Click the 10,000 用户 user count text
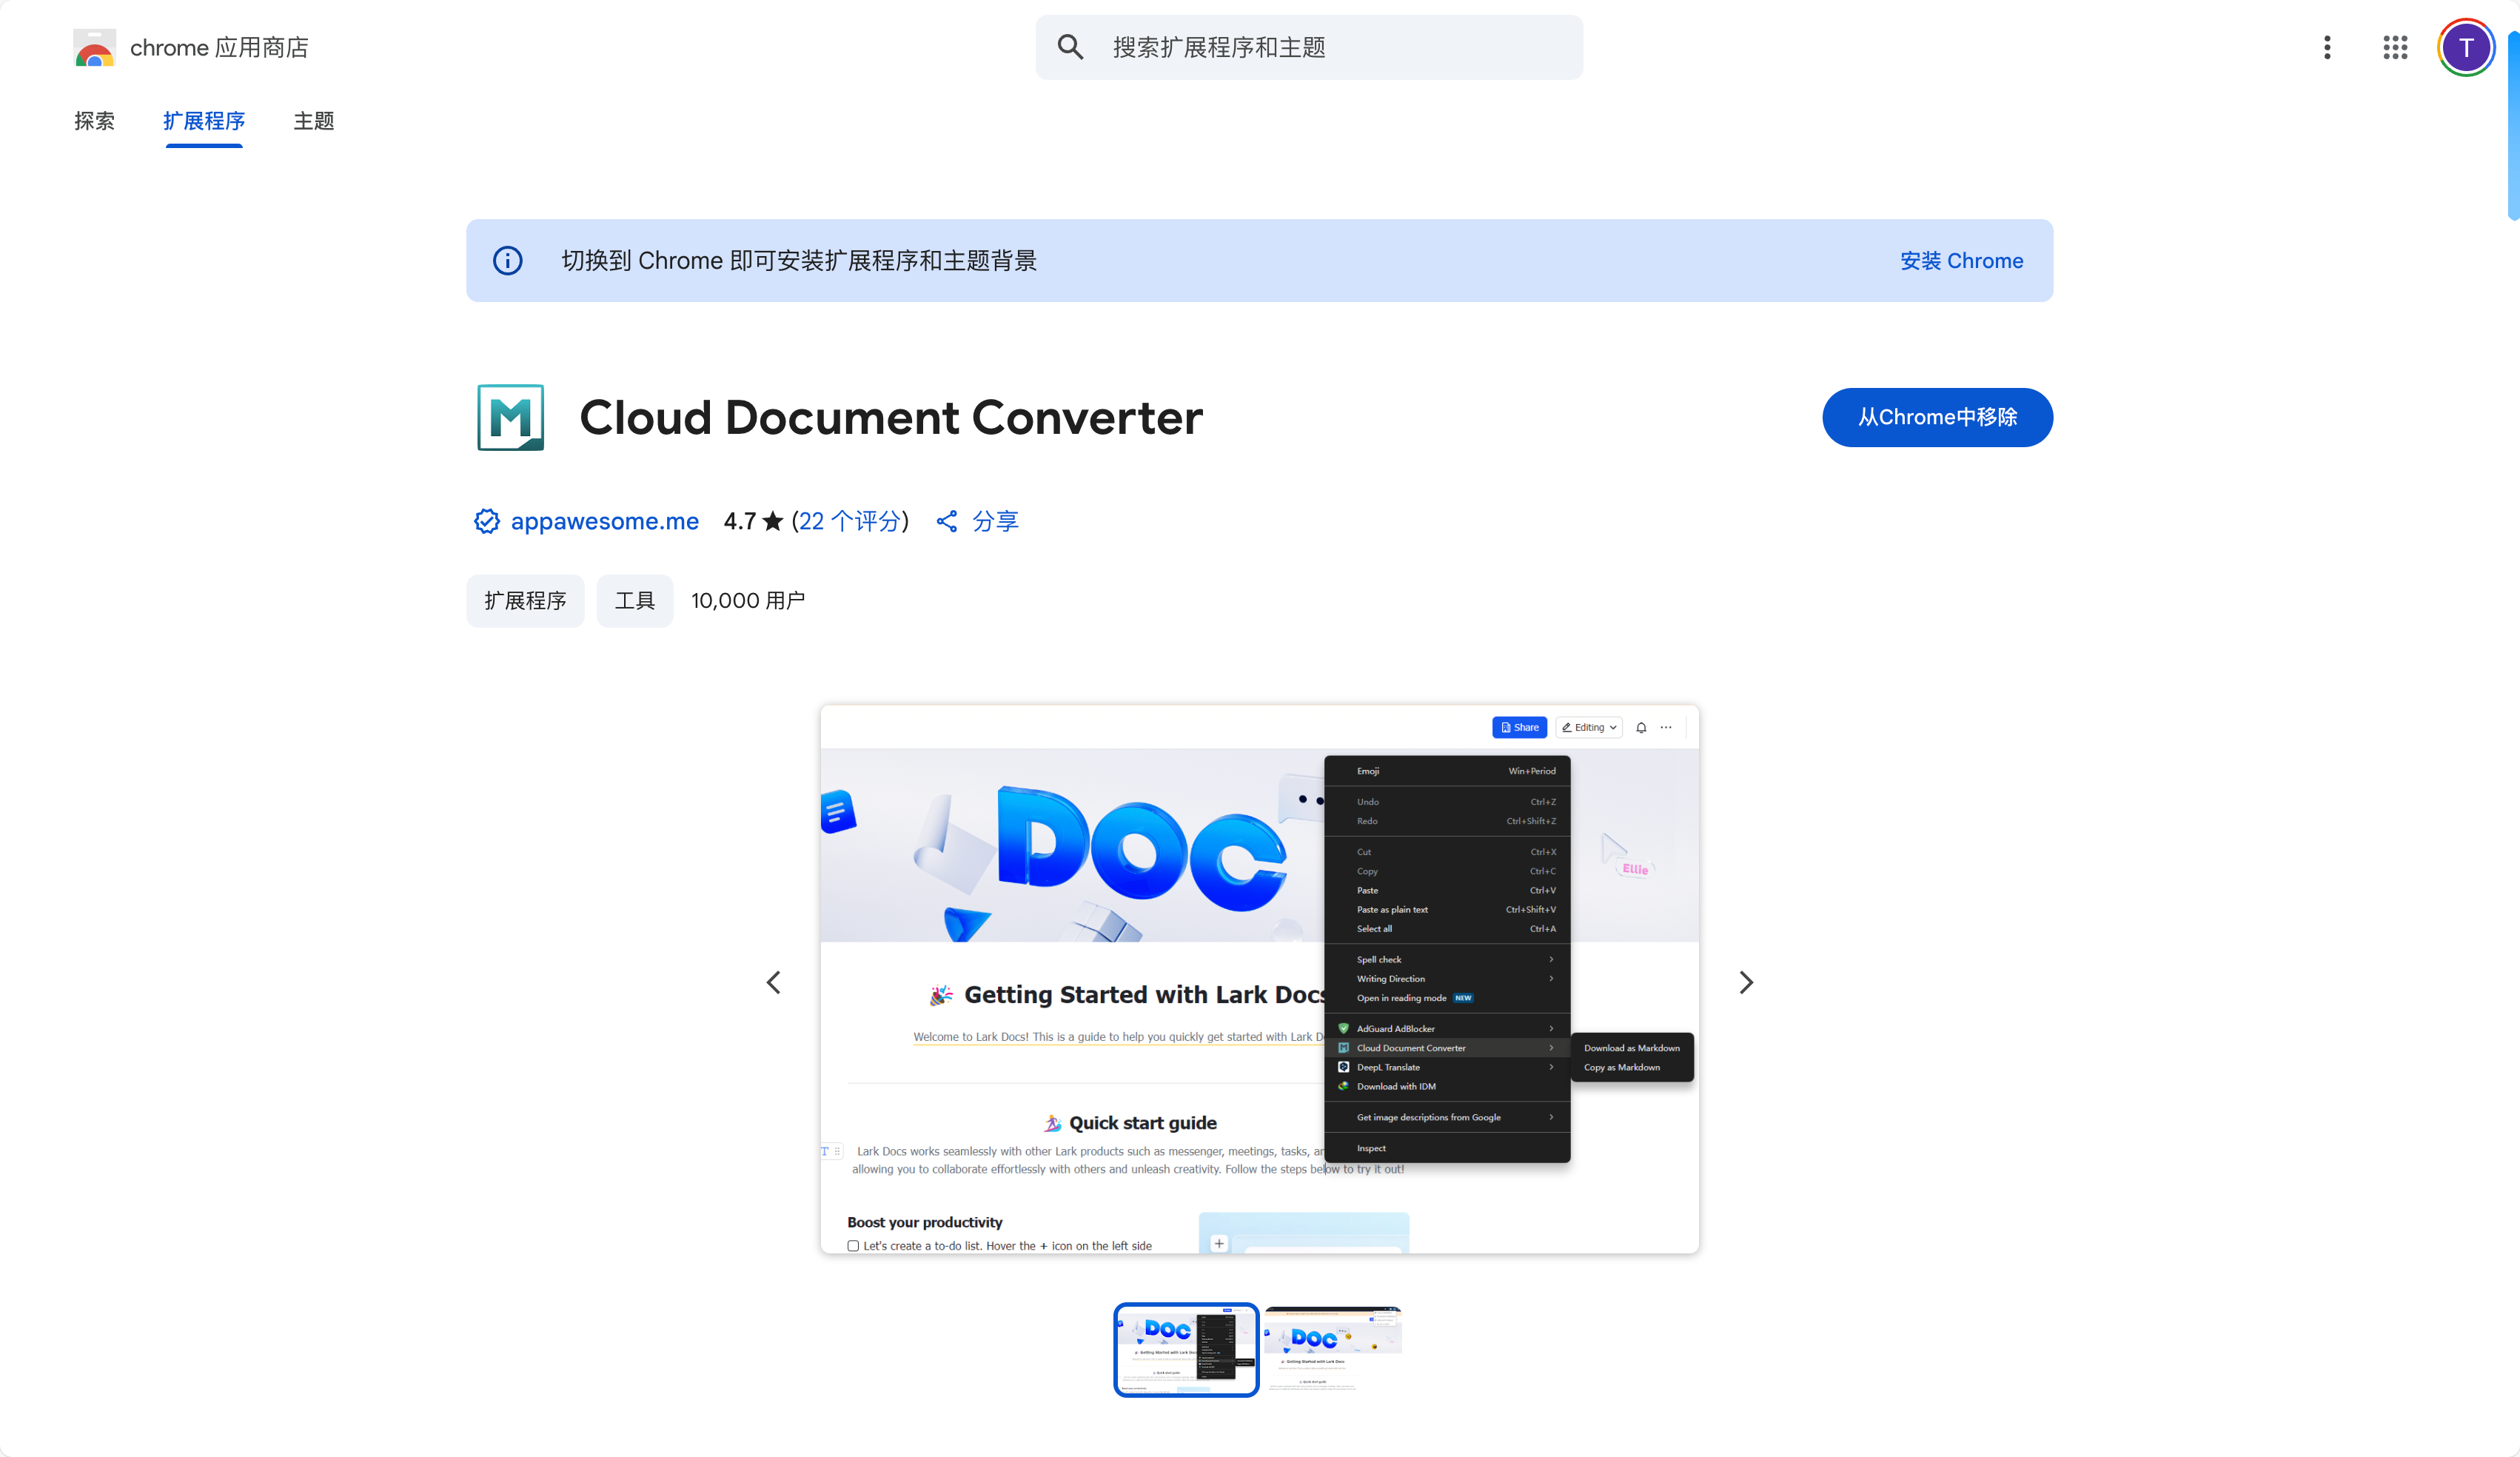This screenshot has height=1457, width=2520. pos(748,600)
